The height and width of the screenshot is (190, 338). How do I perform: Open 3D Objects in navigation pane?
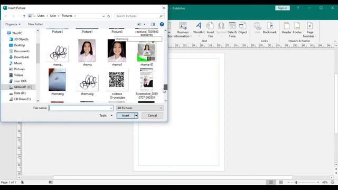[x=21, y=39]
